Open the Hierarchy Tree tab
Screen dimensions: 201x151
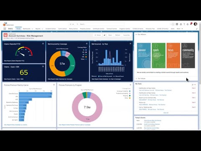tap(150, 29)
